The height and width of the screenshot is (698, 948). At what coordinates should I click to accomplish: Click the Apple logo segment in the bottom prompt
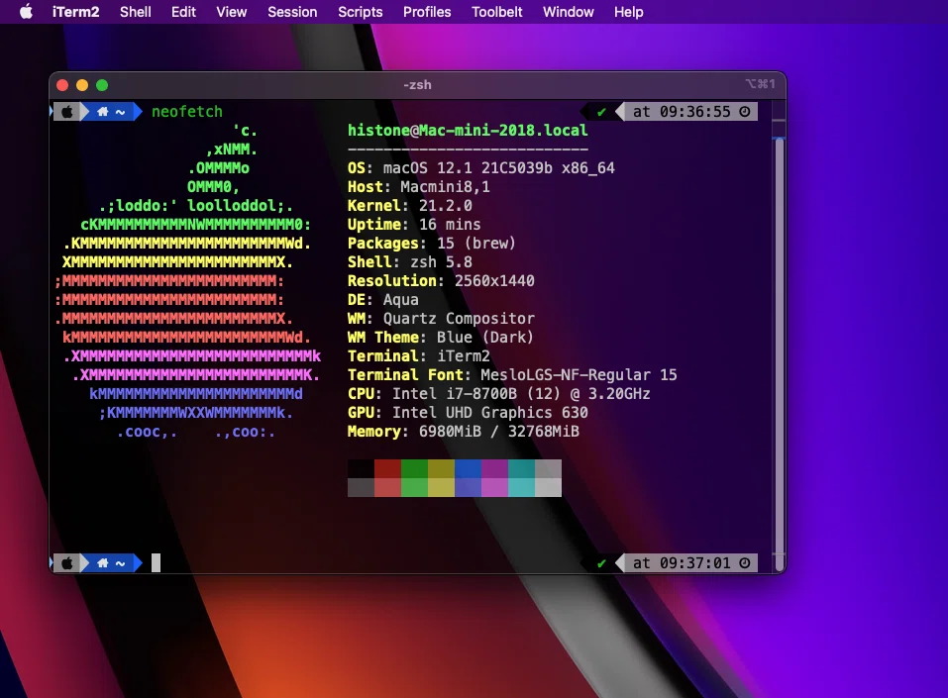click(67, 563)
